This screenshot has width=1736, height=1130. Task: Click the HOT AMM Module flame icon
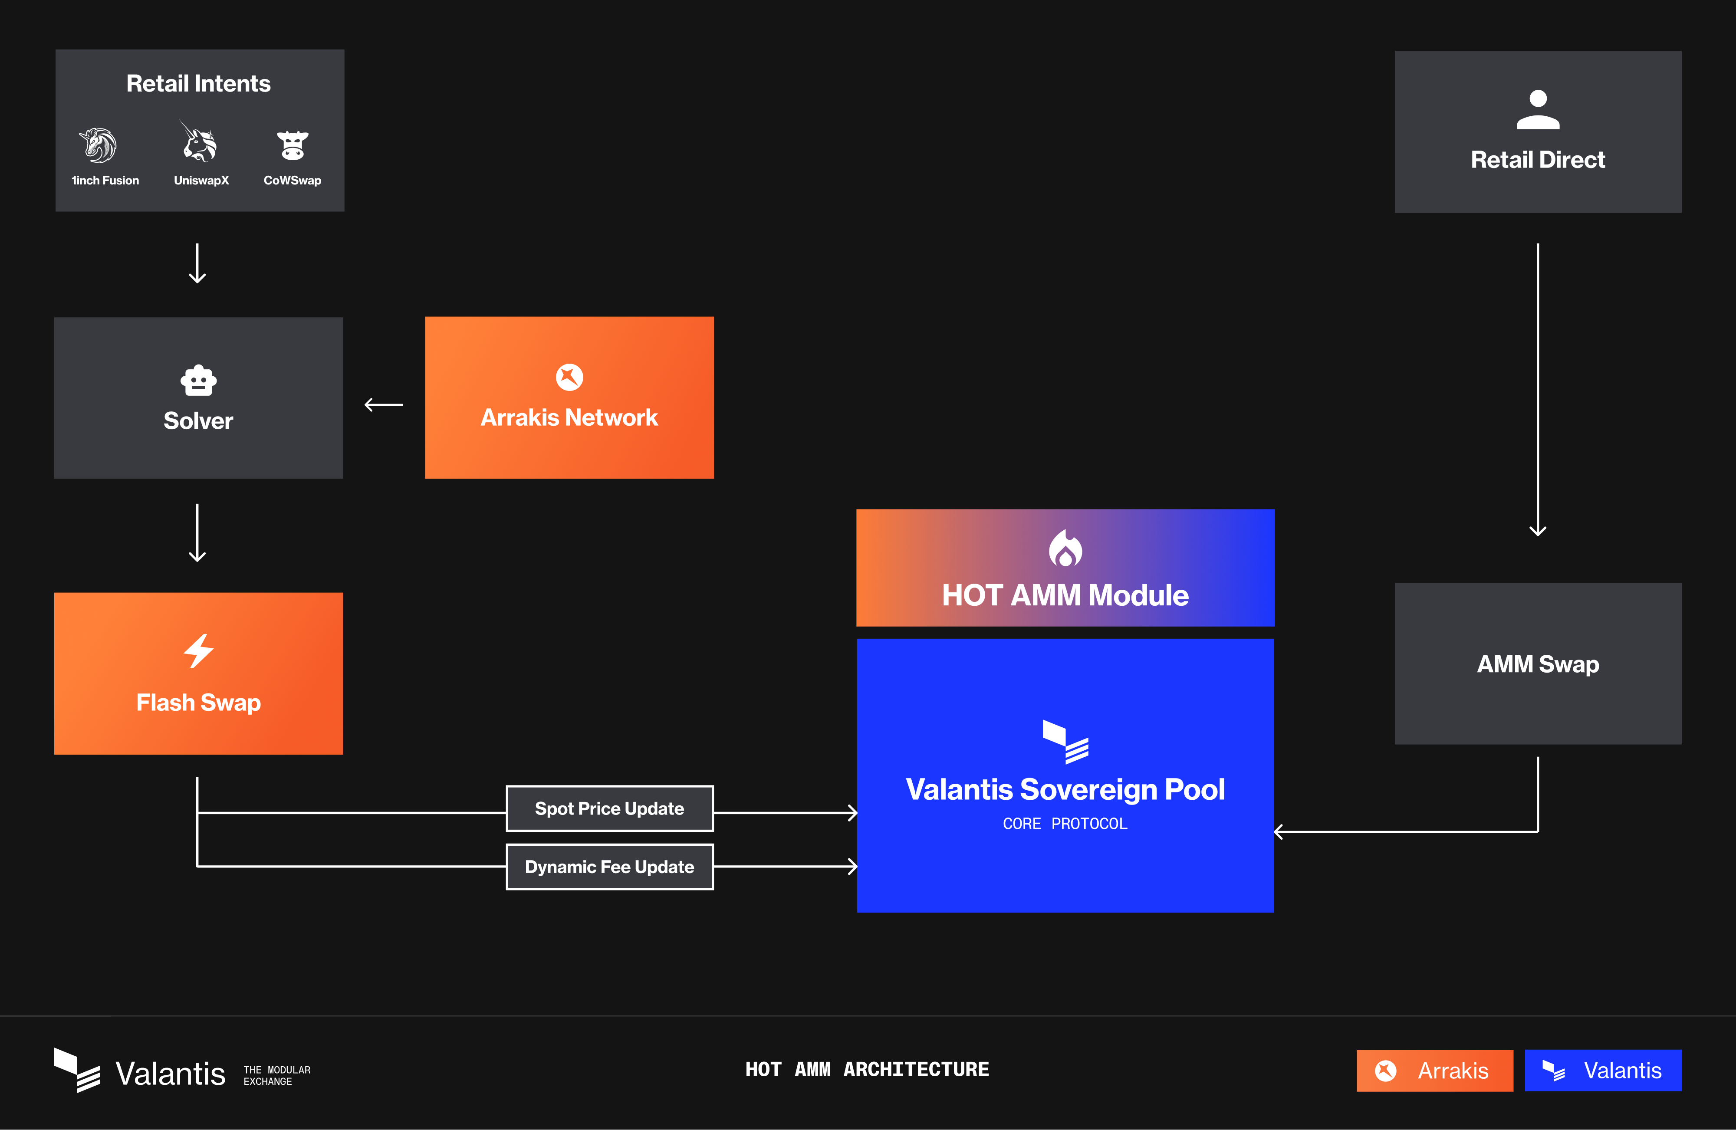pyautogui.click(x=1065, y=548)
